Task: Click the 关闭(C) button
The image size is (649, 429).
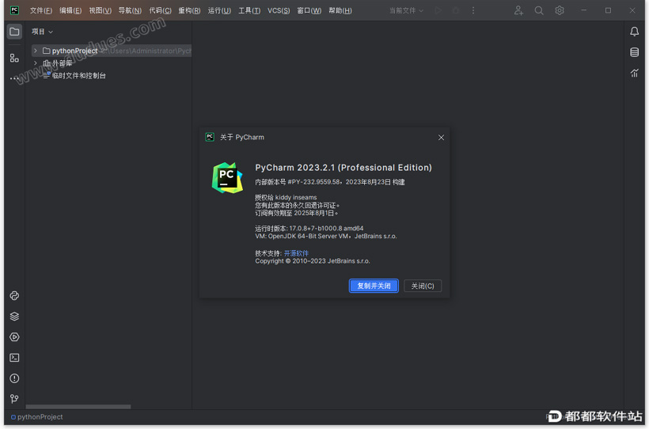Action: (x=423, y=286)
